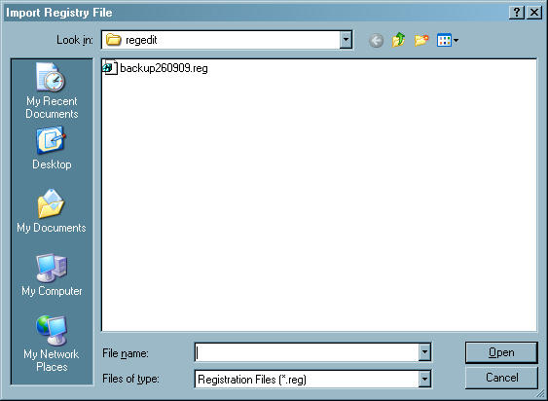
Task: Expand the View Menu arrow
Action: (456, 41)
